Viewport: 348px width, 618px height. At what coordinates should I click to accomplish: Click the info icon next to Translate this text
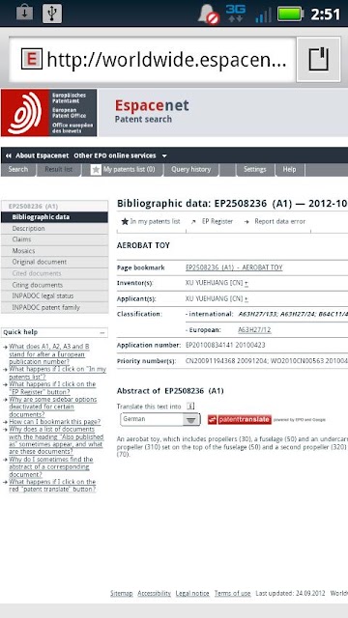190,406
